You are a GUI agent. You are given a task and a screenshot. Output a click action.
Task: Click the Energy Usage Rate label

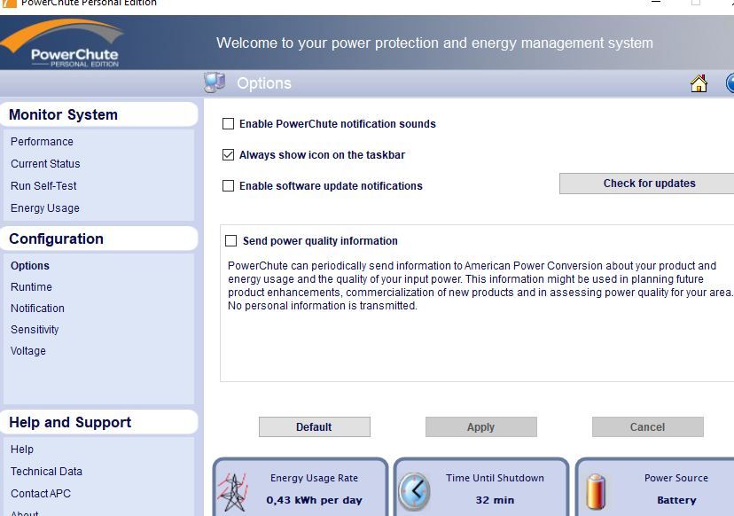(x=314, y=478)
